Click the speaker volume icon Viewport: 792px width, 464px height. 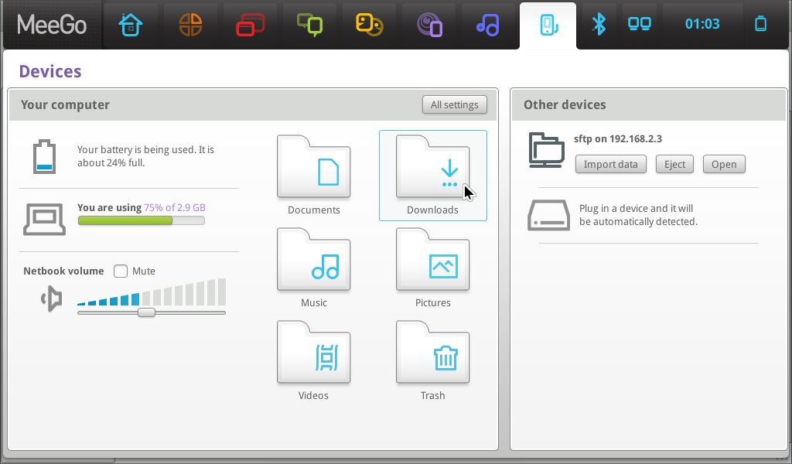point(52,299)
